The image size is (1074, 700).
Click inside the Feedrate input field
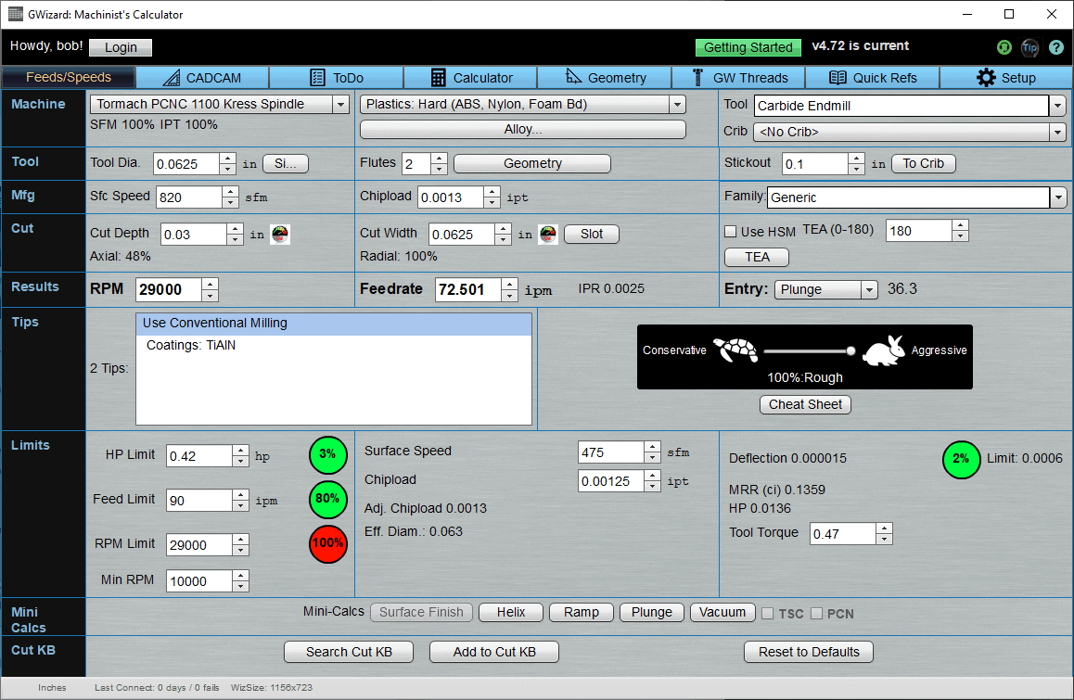pos(468,289)
